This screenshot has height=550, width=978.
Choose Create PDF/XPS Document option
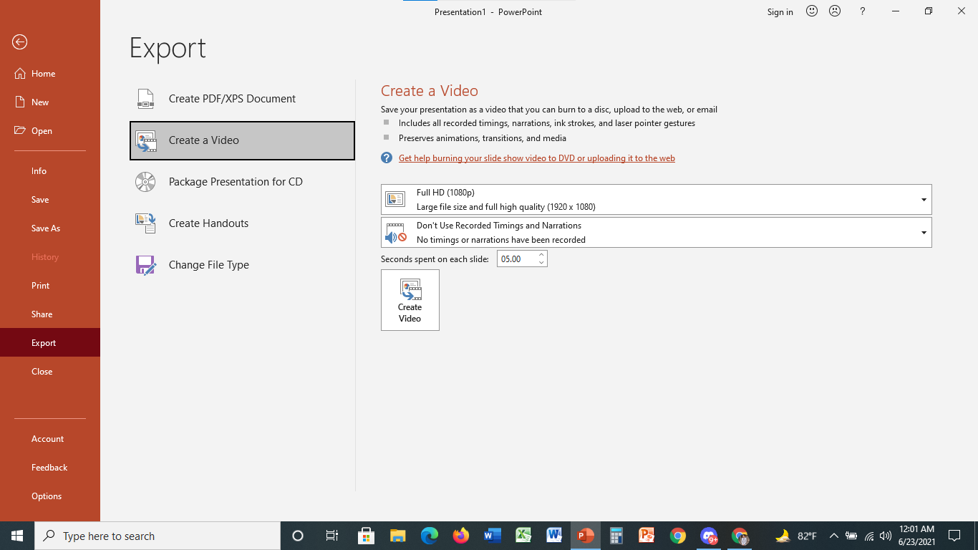click(x=242, y=99)
